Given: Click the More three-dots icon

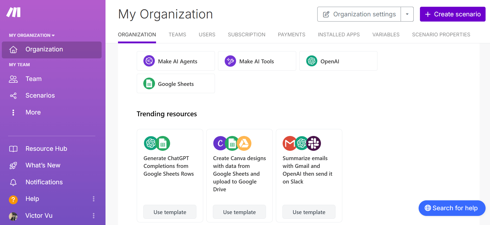Looking at the screenshot, I should [x=13, y=112].
